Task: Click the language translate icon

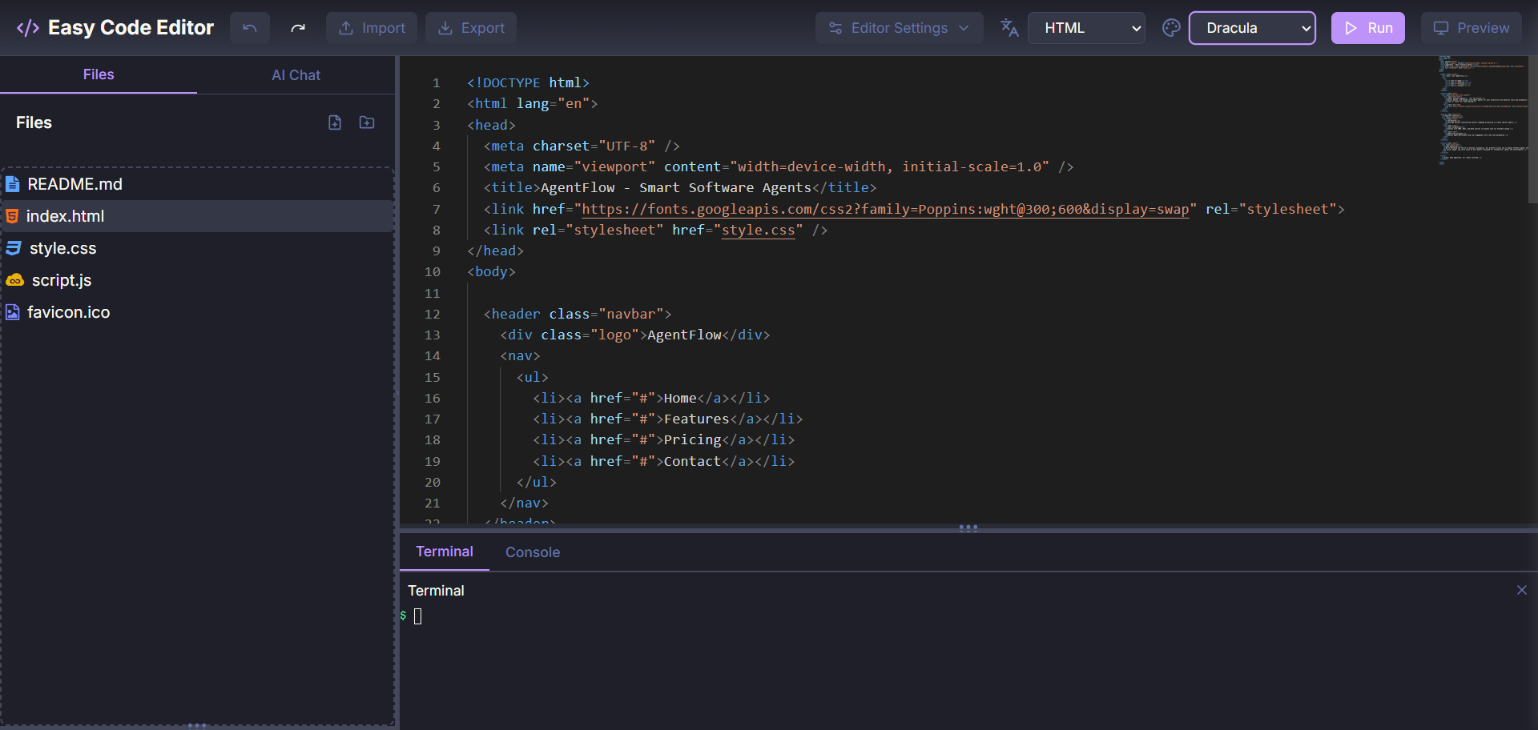Action: pos(1009,28)
